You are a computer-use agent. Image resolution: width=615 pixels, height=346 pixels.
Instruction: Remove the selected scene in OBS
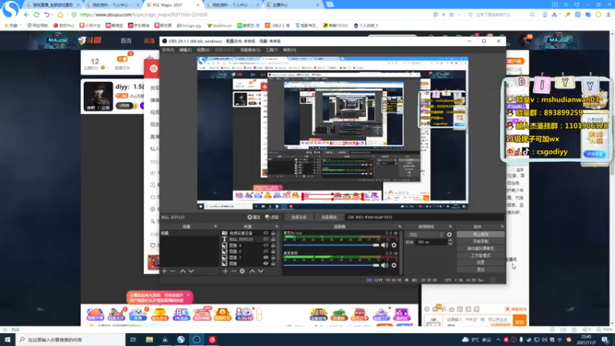(172, 271)
